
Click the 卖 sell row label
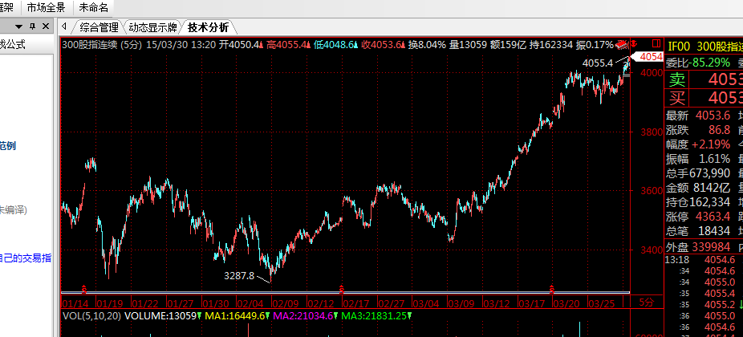point(677,80)
